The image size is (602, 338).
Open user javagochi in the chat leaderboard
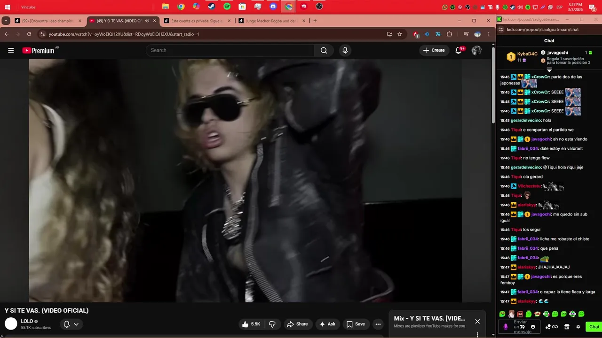[x=557, y=53]
